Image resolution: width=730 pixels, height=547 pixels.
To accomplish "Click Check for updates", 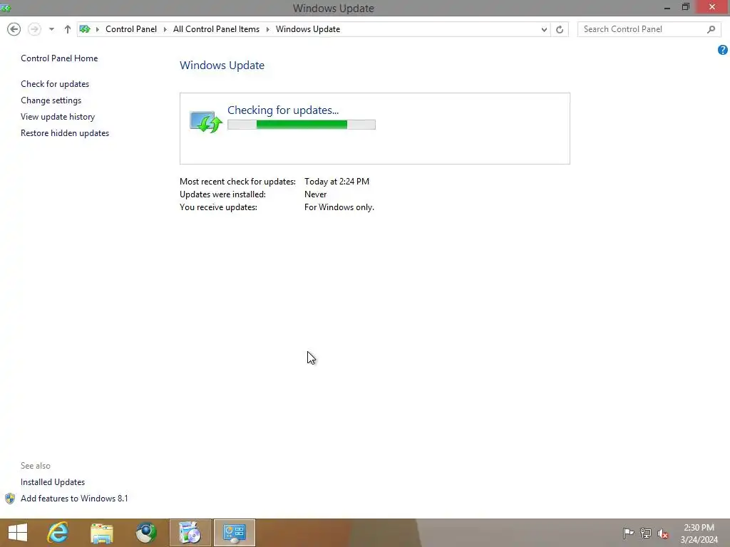I will [55, 84].
